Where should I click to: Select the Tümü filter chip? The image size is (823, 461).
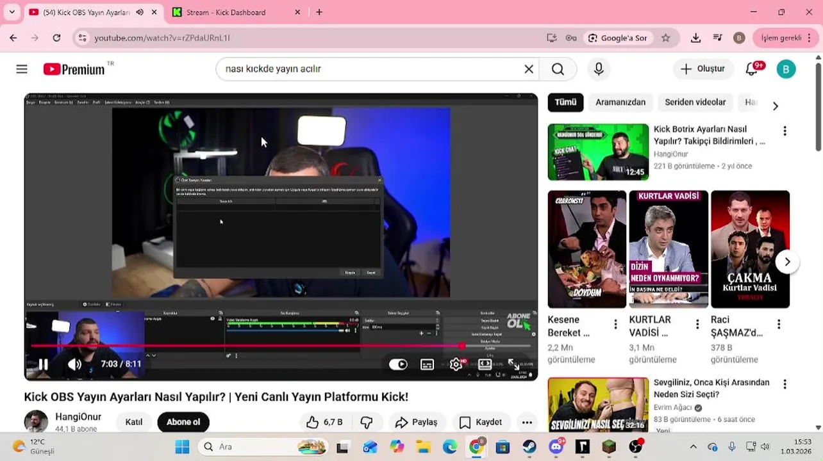[565, 102]
